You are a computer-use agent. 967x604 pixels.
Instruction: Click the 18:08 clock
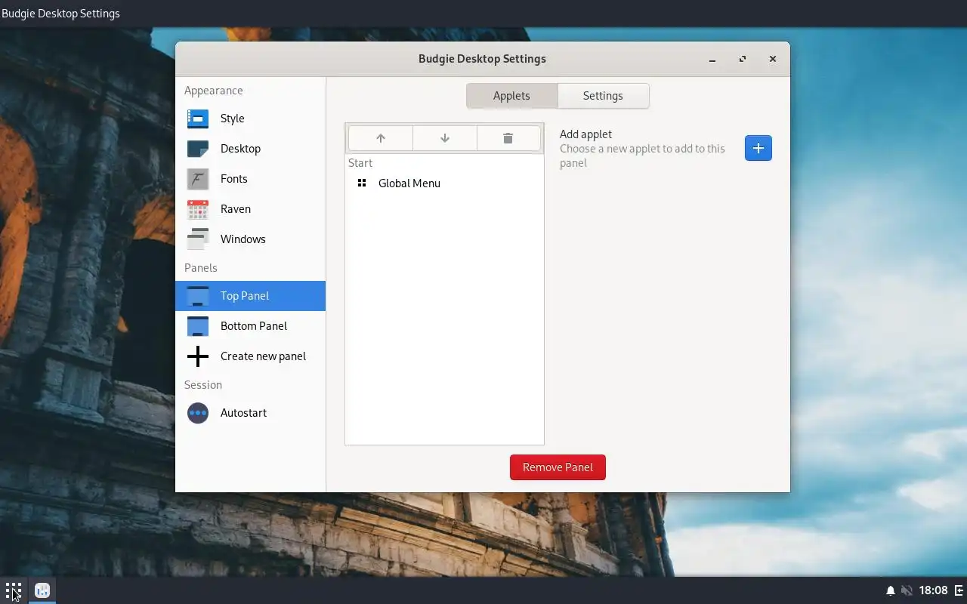point(933,590)
